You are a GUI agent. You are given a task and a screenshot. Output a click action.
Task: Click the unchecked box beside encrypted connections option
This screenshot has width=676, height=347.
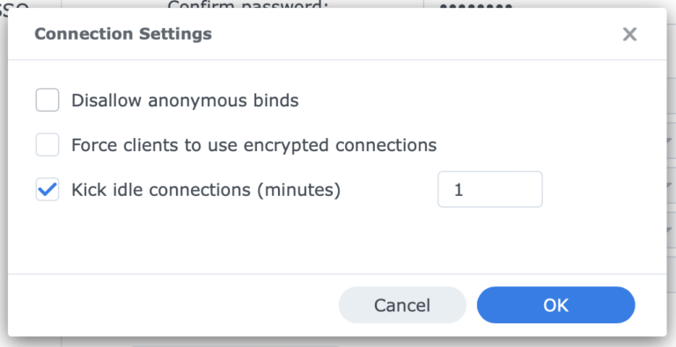click(x=48, y=145)
